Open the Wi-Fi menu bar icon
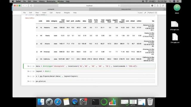Viewport: 191px width, 107px height. (146, 1)
